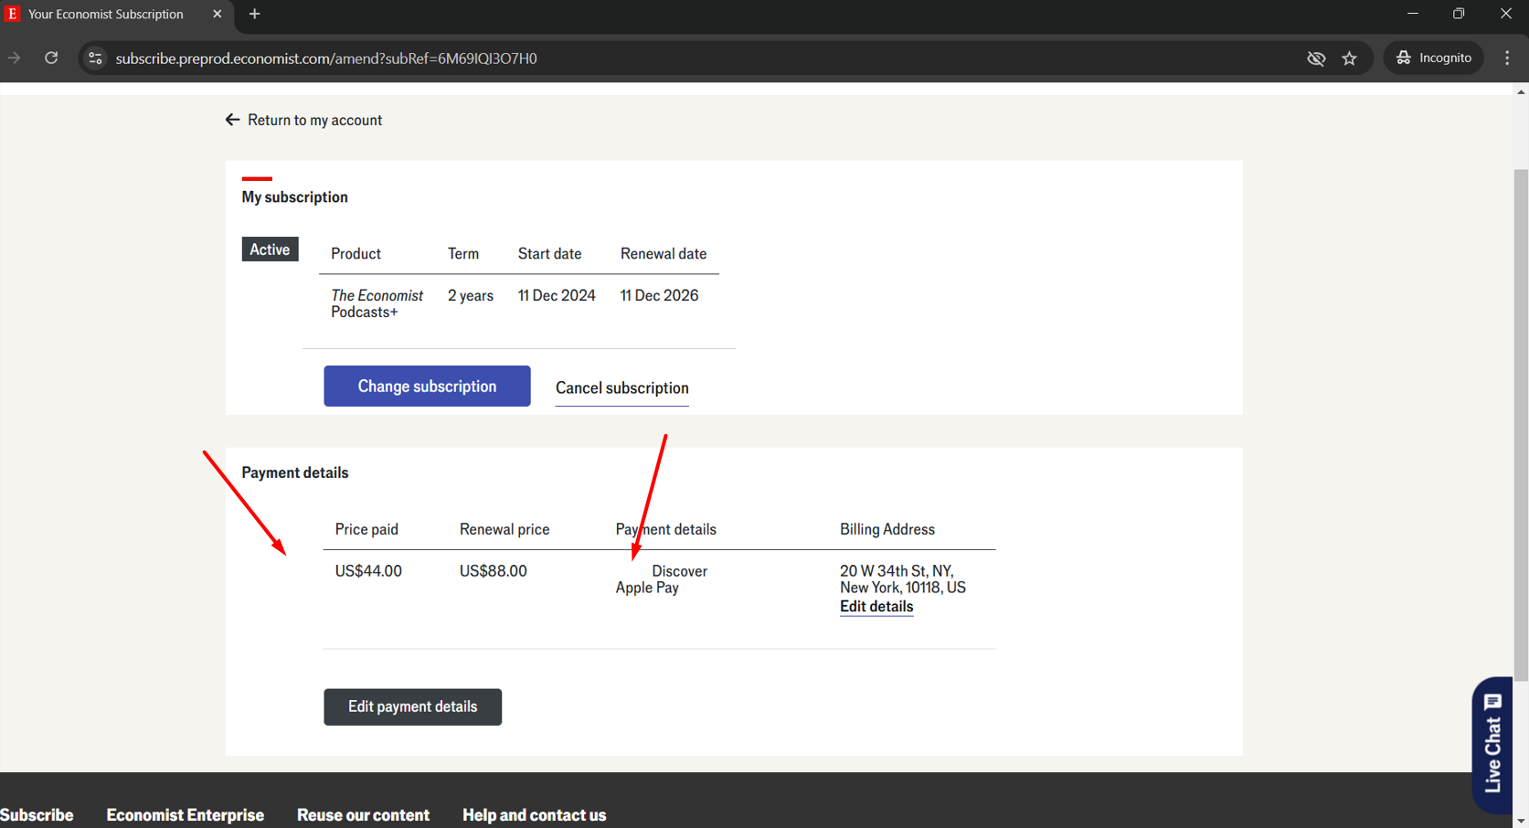Open Economist Enterprise footer link
The width and height of the screenshot is (1529, 828).
tap(185, 814)
